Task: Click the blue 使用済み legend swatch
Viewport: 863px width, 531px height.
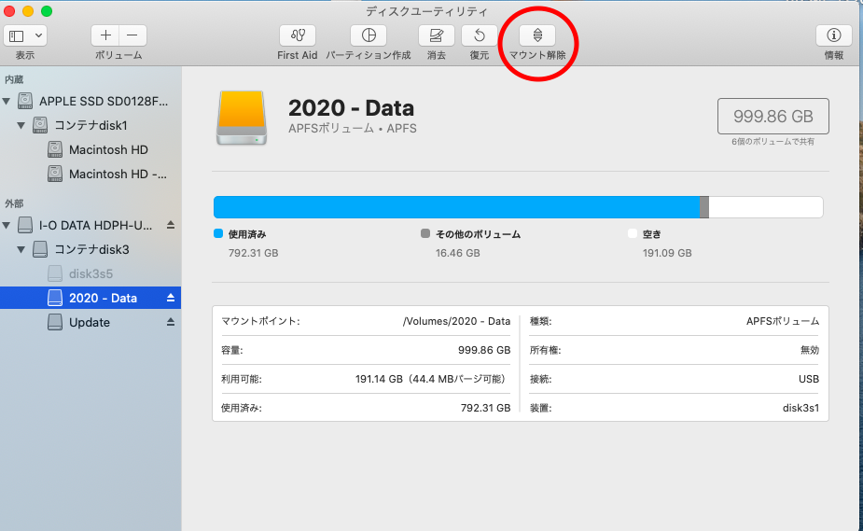Action: click(x=218, y=233)
